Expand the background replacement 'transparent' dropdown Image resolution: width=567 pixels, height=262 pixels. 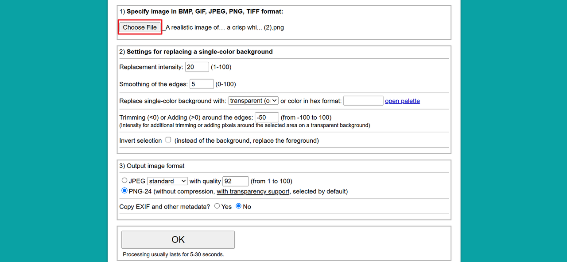pos(253,101)
